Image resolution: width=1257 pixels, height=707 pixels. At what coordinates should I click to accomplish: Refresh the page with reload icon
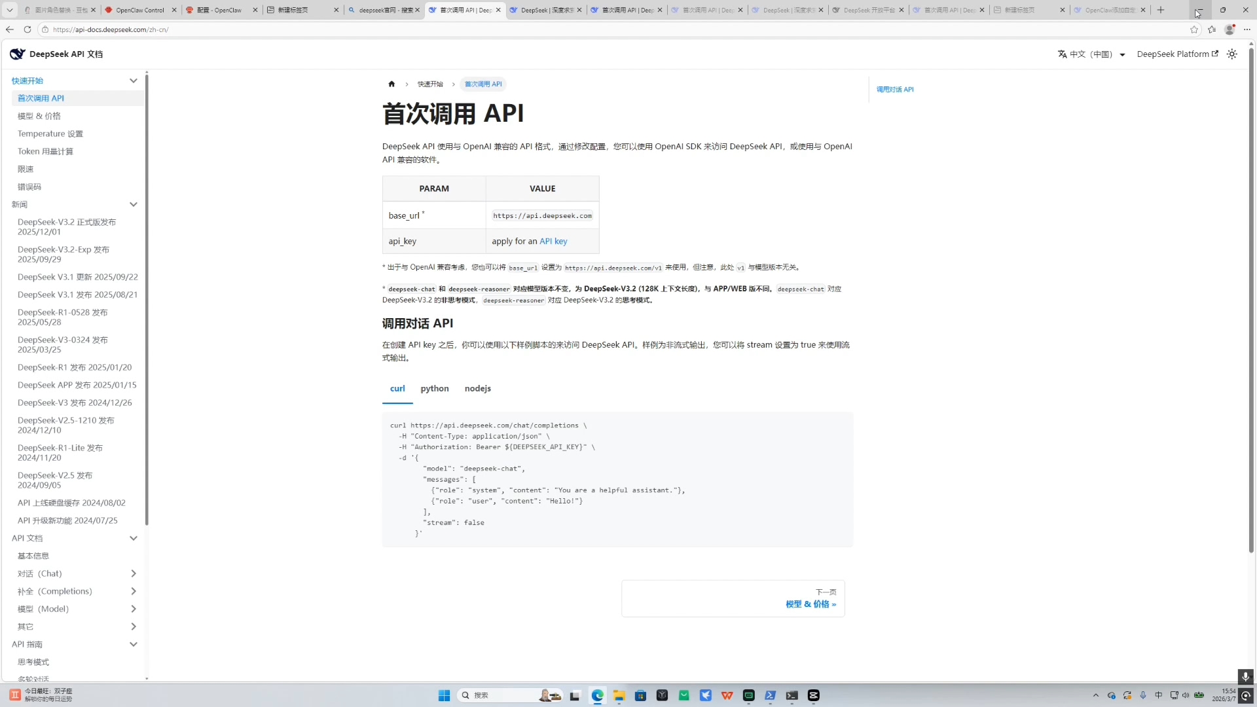(27, 29)
